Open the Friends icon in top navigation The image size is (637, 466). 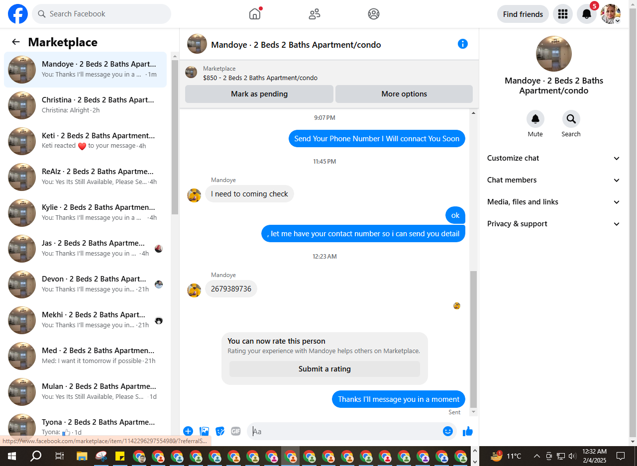[x=315, y=14]
